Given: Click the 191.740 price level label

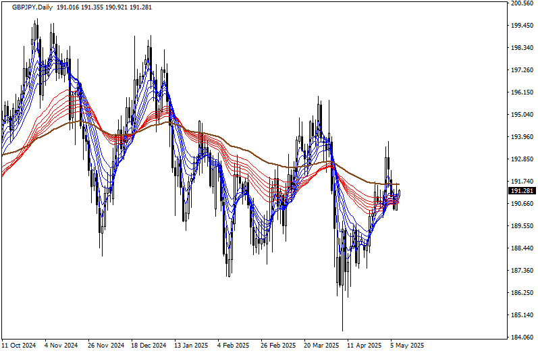Looking at the screenshot, I should 522,182.
